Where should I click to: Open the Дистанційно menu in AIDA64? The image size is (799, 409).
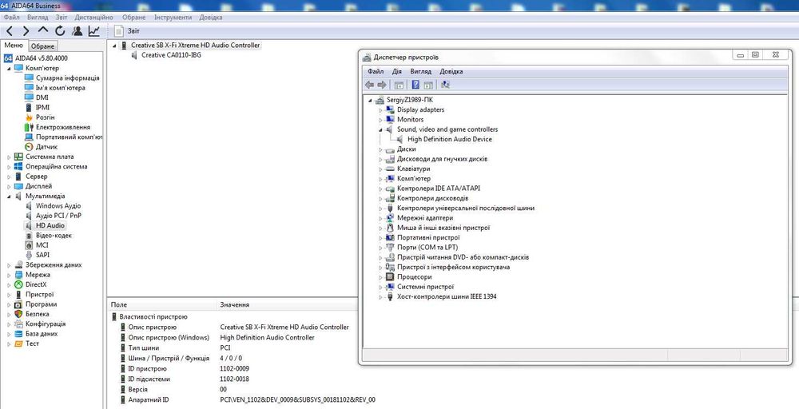(93, 18)
